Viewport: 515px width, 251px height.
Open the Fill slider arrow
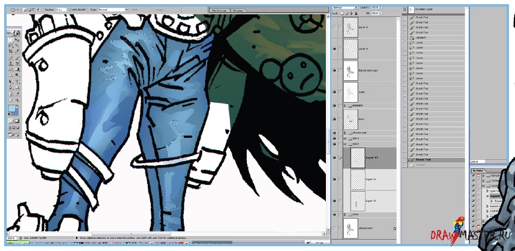tap(381, 13)
